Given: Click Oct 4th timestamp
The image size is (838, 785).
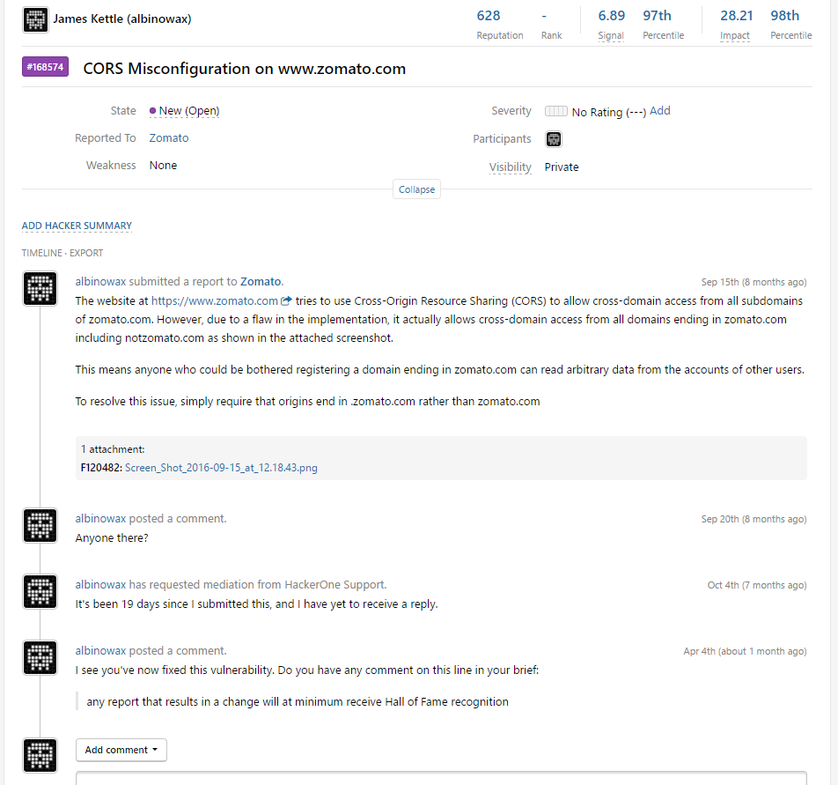Looking at the screenshot, I should coord(757,585).
